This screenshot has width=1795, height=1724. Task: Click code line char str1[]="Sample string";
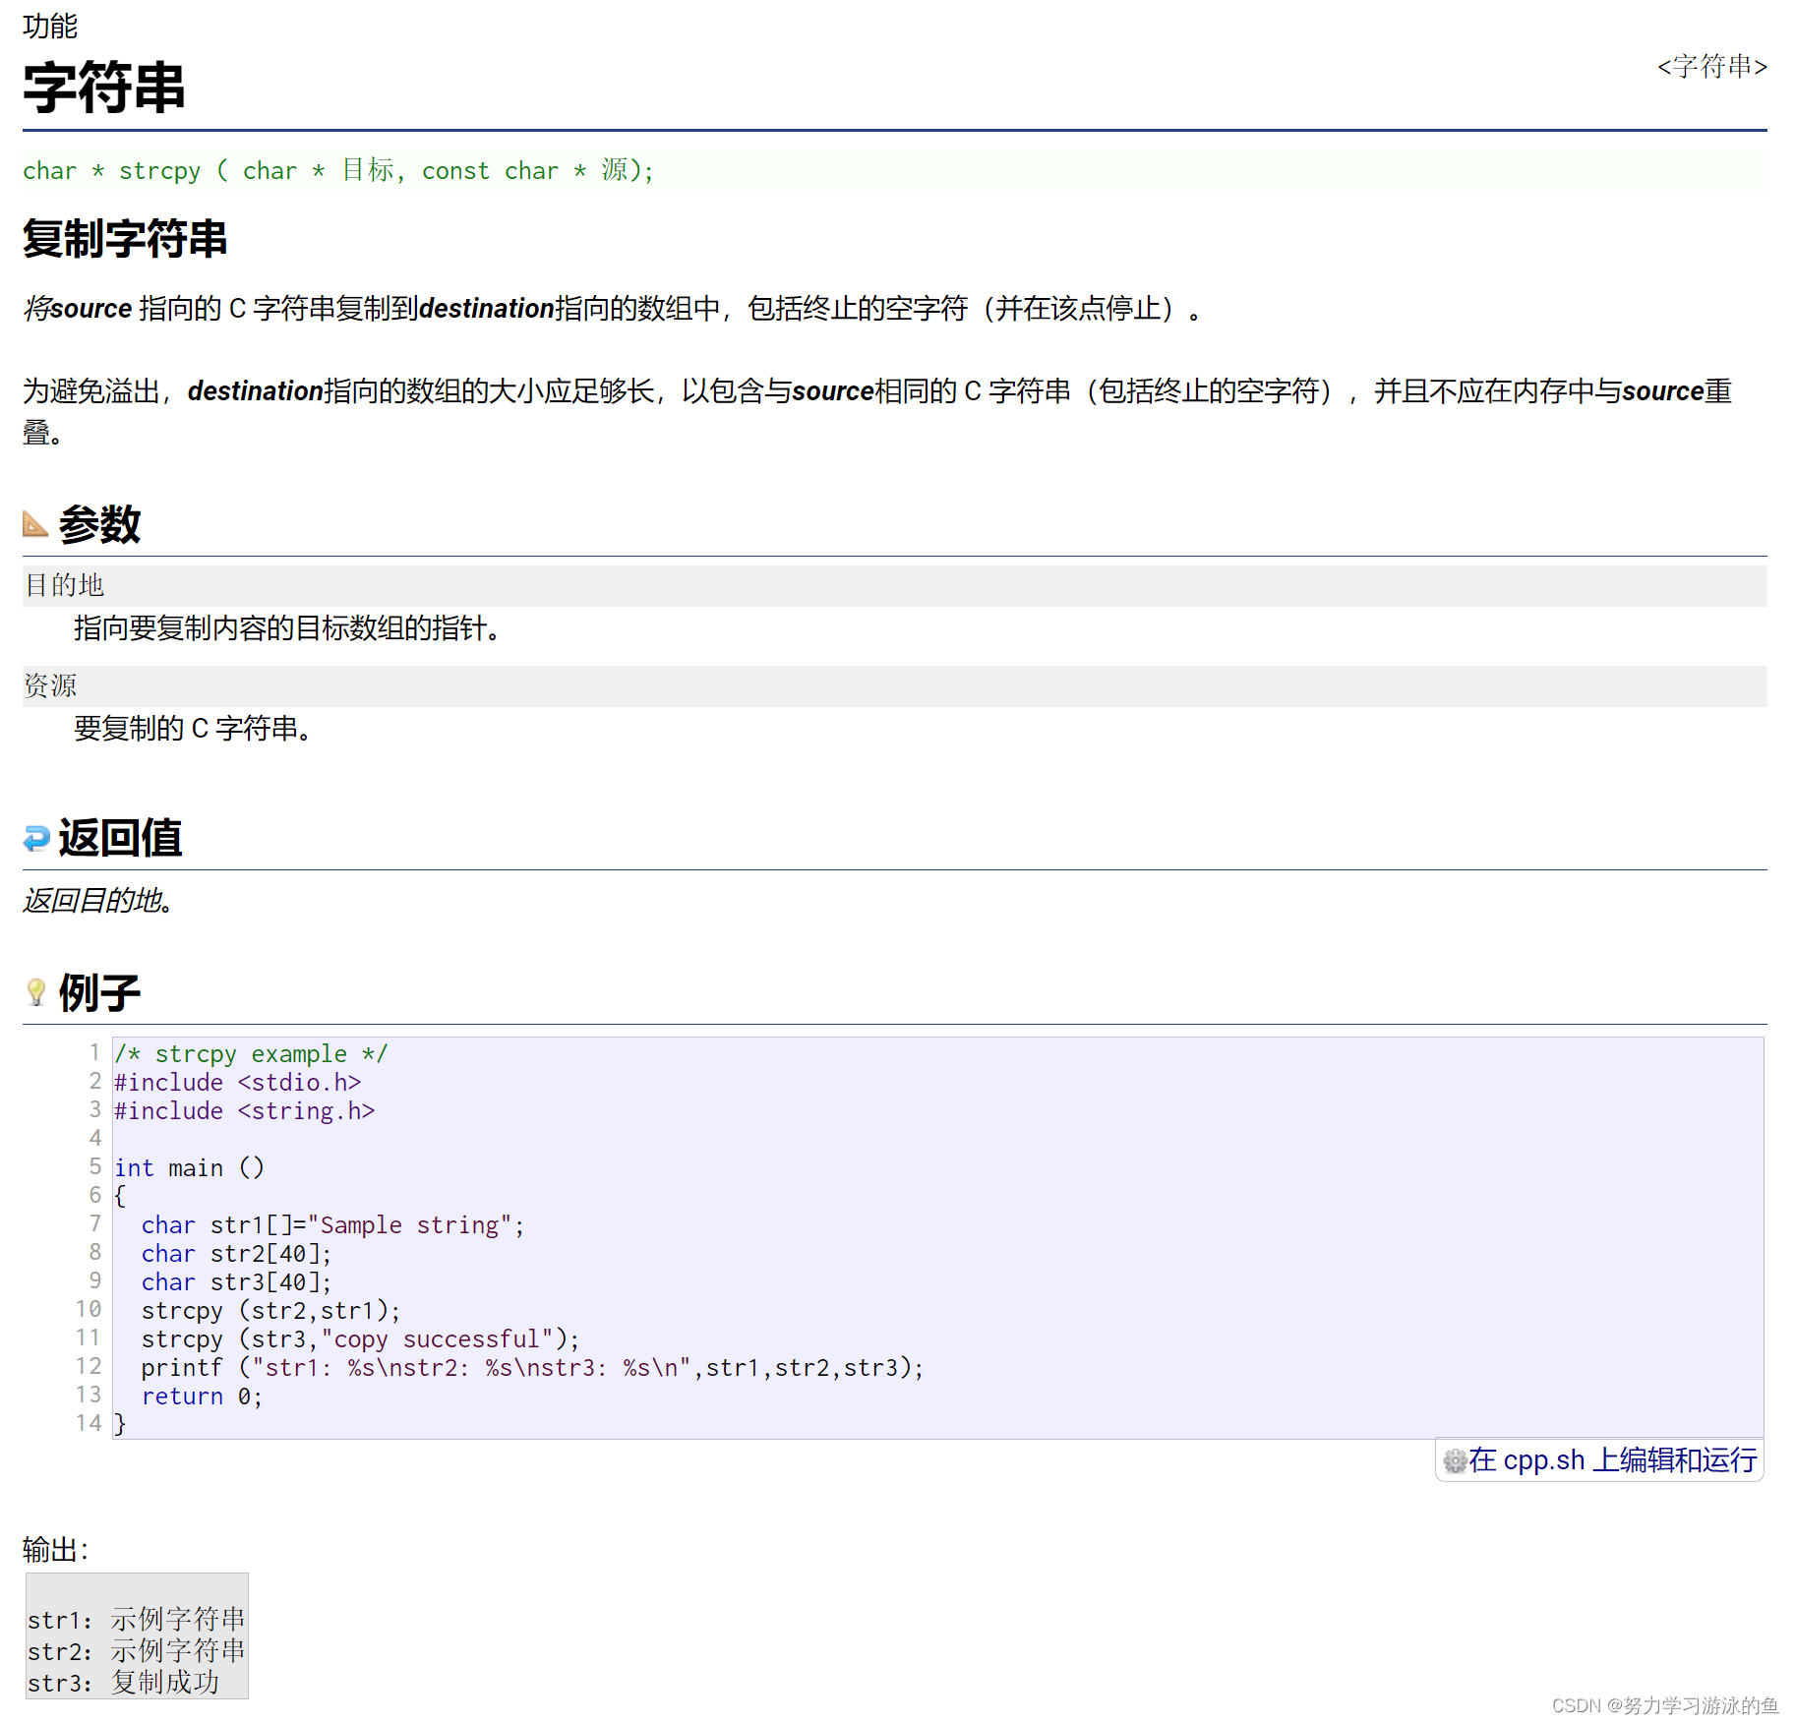coord(332,1224)
